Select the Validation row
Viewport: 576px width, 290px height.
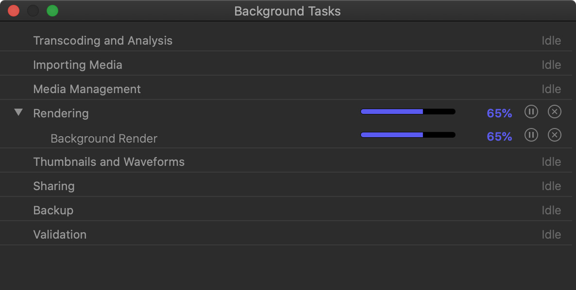pyautogui.click(x=60, y=235)
